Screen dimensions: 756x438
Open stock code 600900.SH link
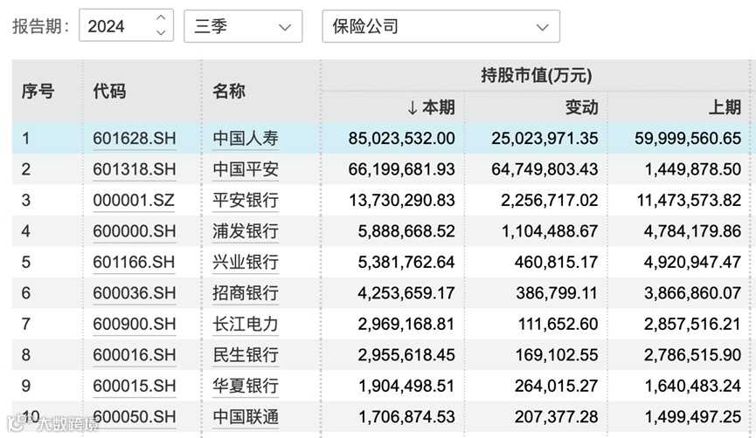coord(135,324)
